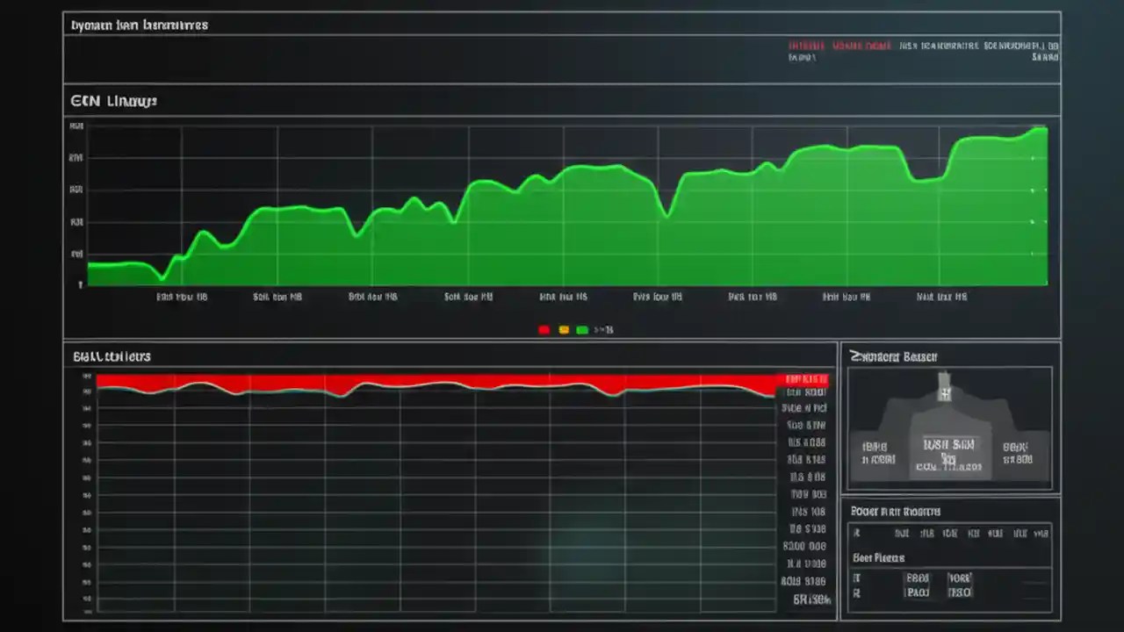This screenshot has width=1124, height=632.
Task: Select the red status indicator in the chart legend
Action: click(x=544, y=329)
